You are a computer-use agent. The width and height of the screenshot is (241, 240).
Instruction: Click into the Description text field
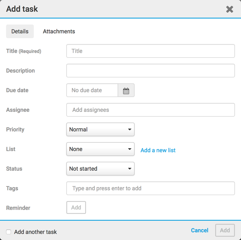tap(150, 71)
